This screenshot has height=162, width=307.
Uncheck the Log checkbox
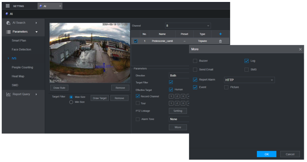coord(246,61)
